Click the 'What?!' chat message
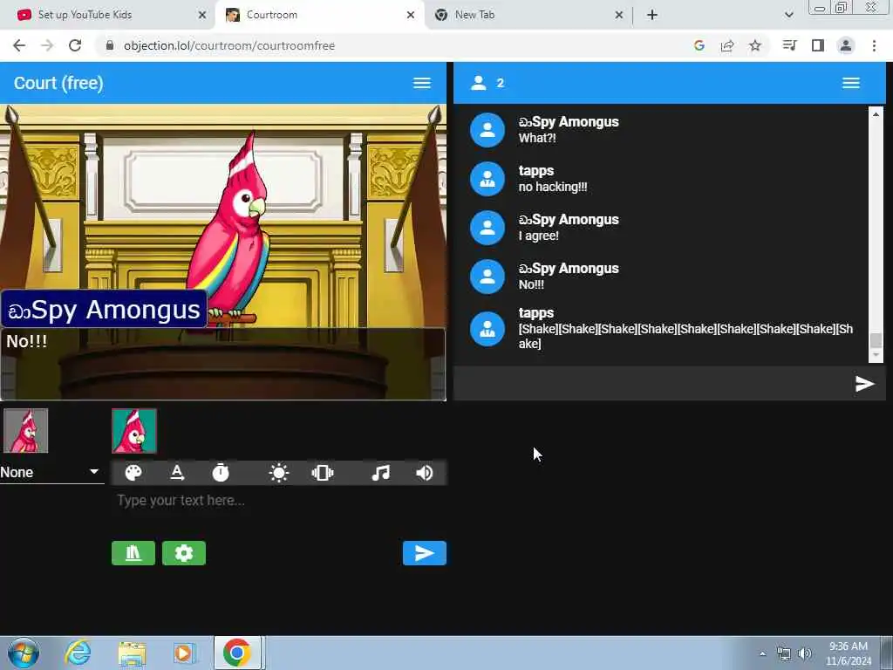Viewport: 893px width, 670px height. (537, 138)
